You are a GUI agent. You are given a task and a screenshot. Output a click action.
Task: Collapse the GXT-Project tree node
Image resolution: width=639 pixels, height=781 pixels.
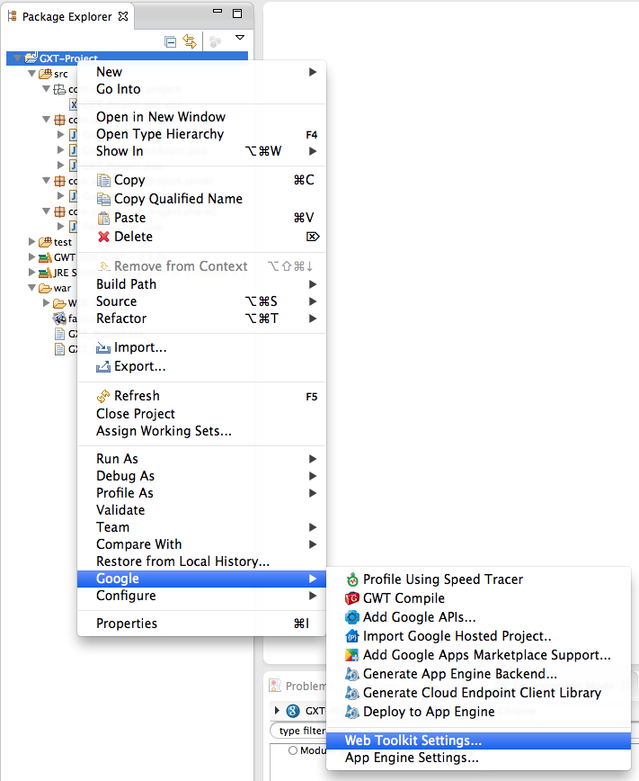17,58
